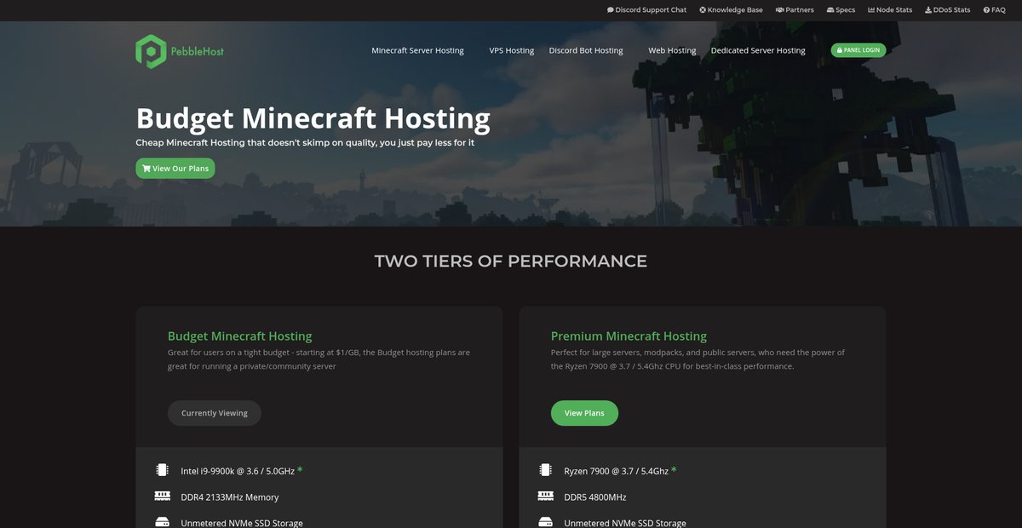Open Web Hosting nav item
The image size is (1022, 528).
click(672, 50)
